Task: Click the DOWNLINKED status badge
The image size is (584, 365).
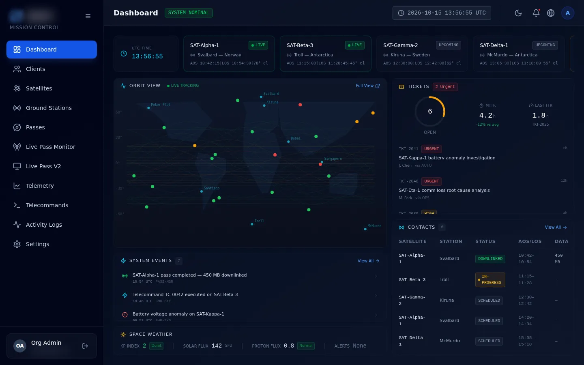Action: (490, 259)
